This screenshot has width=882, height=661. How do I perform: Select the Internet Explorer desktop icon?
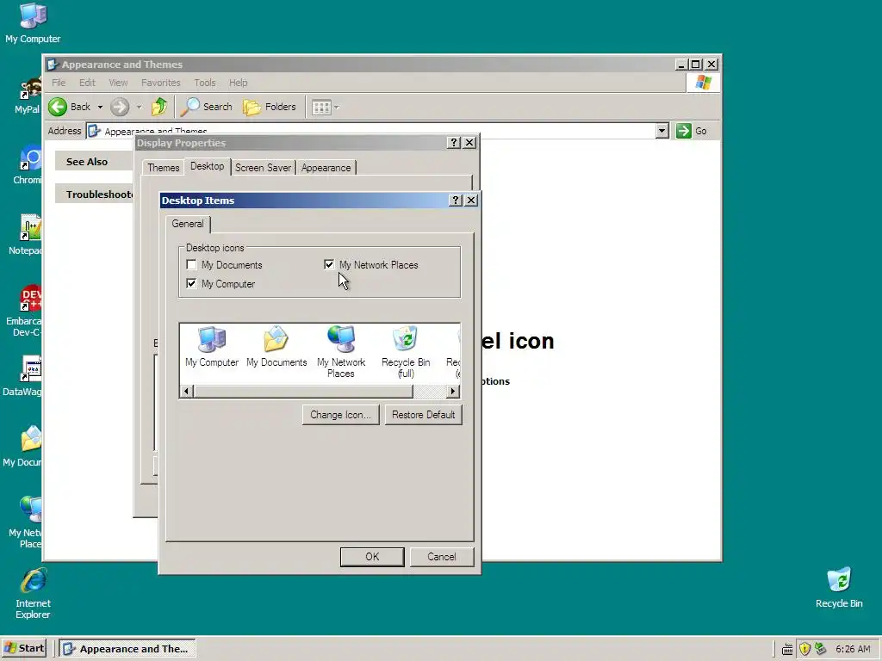point(33,594)
